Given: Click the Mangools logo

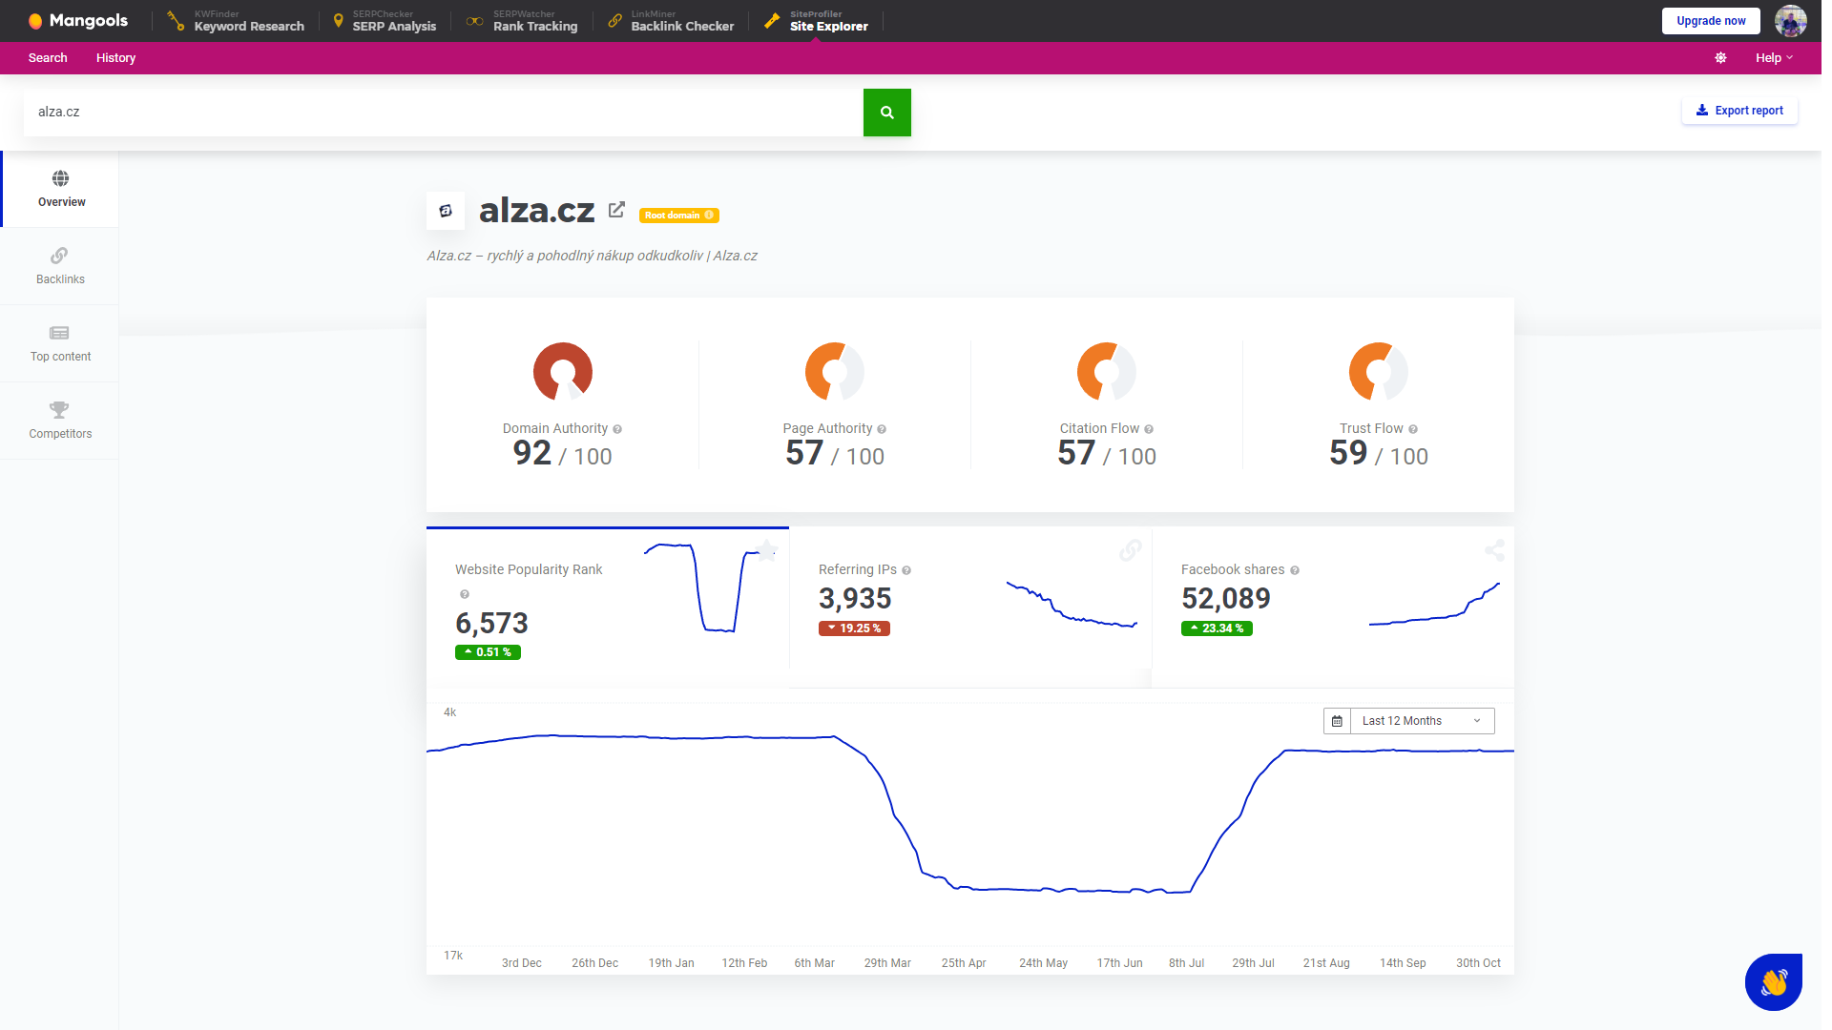Looking at the screenshot, I should tap(77, 21).
